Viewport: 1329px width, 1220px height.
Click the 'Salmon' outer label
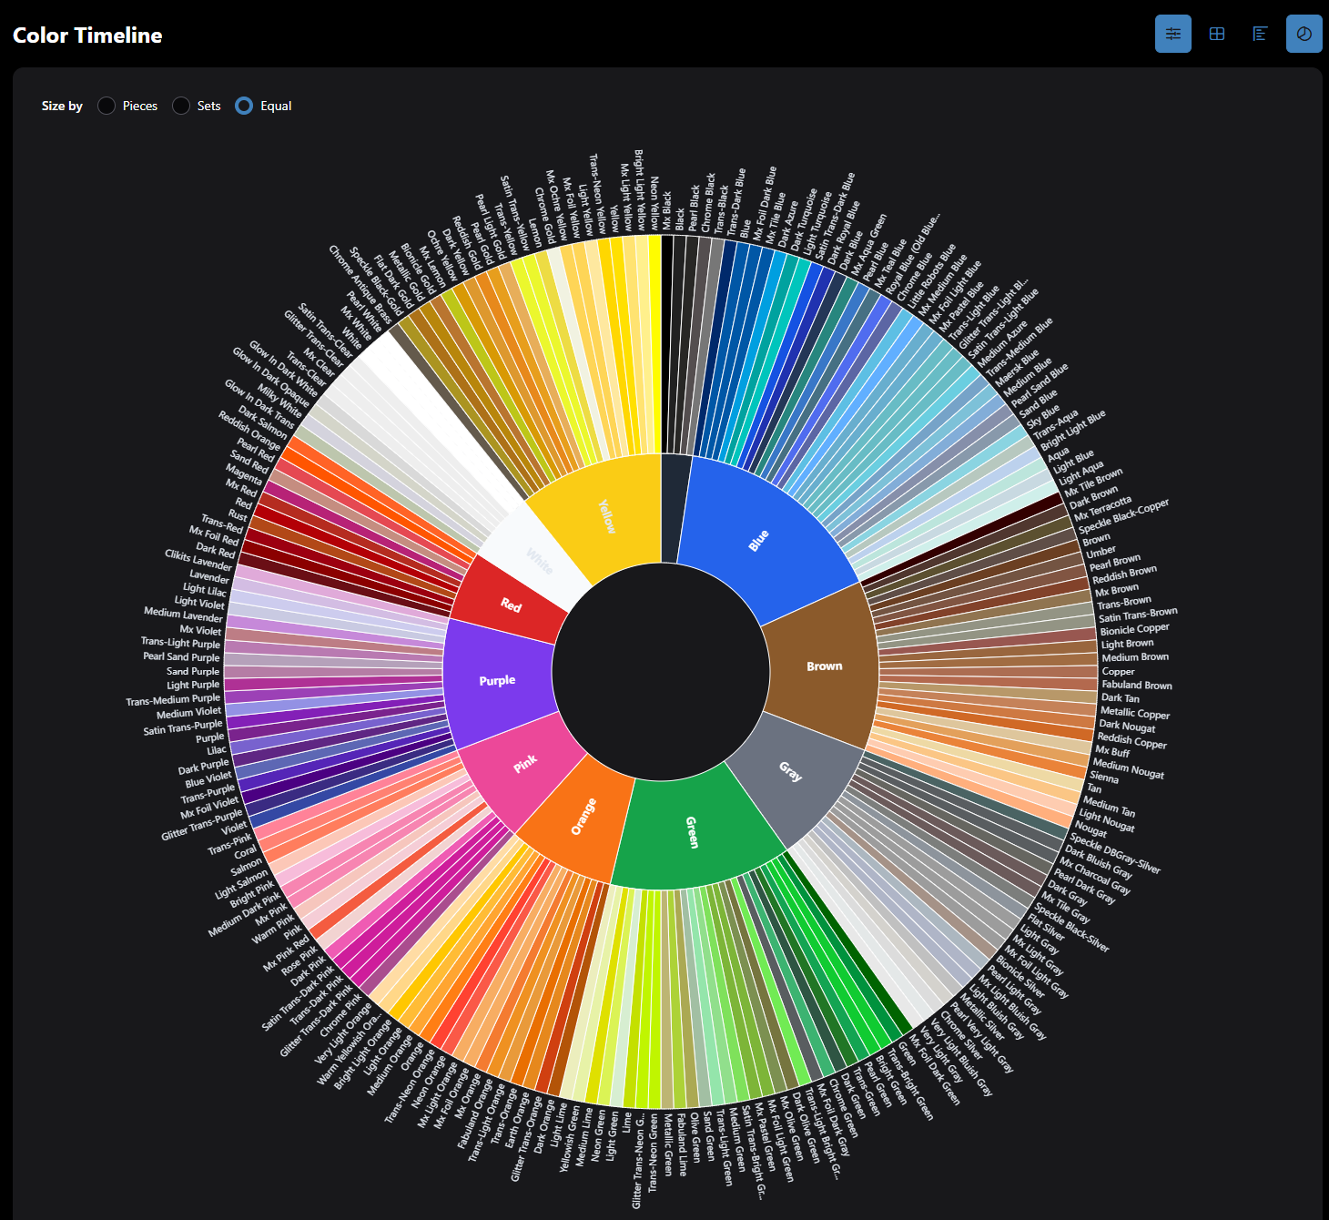(x=246, y=866)
